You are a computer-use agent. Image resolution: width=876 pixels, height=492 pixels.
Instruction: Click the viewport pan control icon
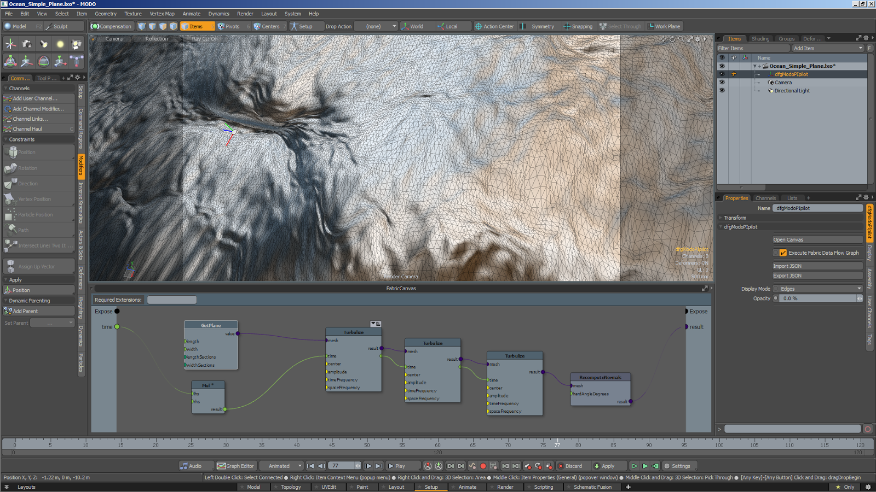(x=664, y=39)
